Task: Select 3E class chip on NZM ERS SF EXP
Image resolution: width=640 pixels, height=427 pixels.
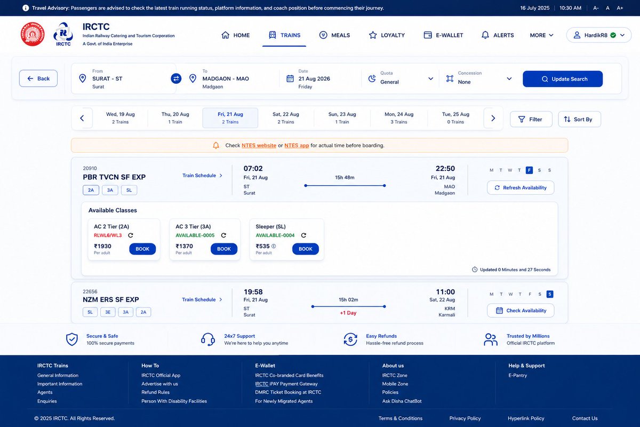Action: [x=108, y=312]
